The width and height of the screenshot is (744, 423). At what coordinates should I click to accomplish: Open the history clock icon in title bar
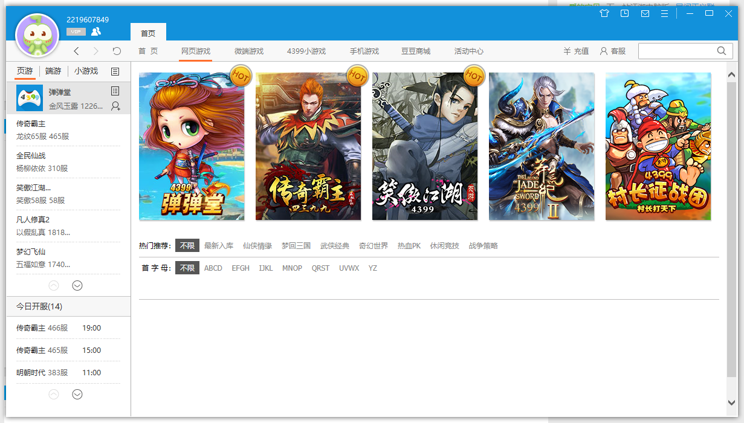[625, 13]
